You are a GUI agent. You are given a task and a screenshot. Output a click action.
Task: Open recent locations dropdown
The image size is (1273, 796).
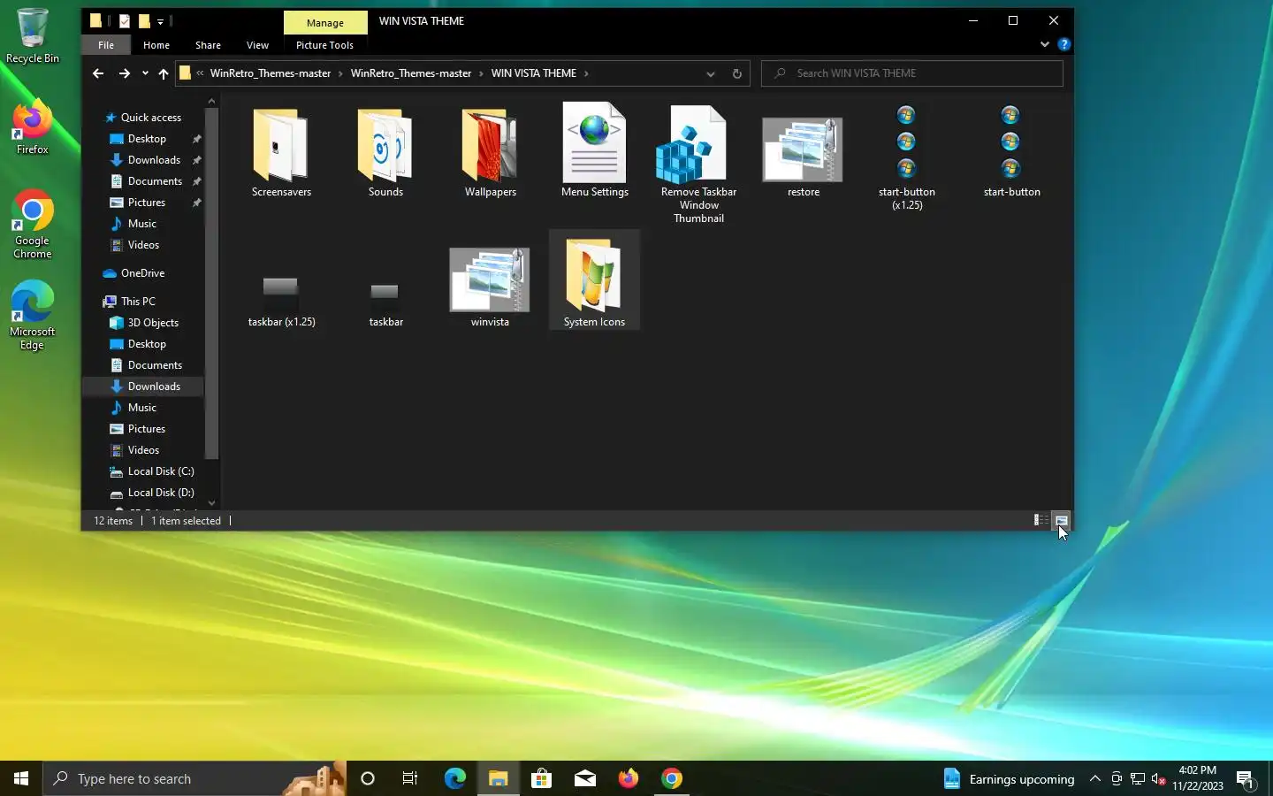145,73
